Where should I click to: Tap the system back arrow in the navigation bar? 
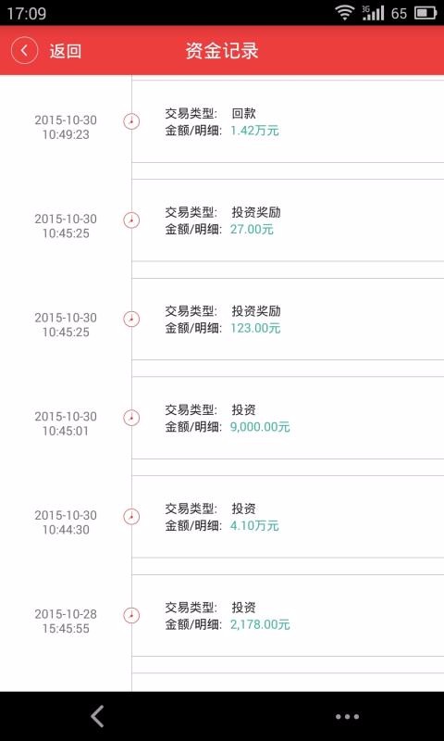coord(97,716)
